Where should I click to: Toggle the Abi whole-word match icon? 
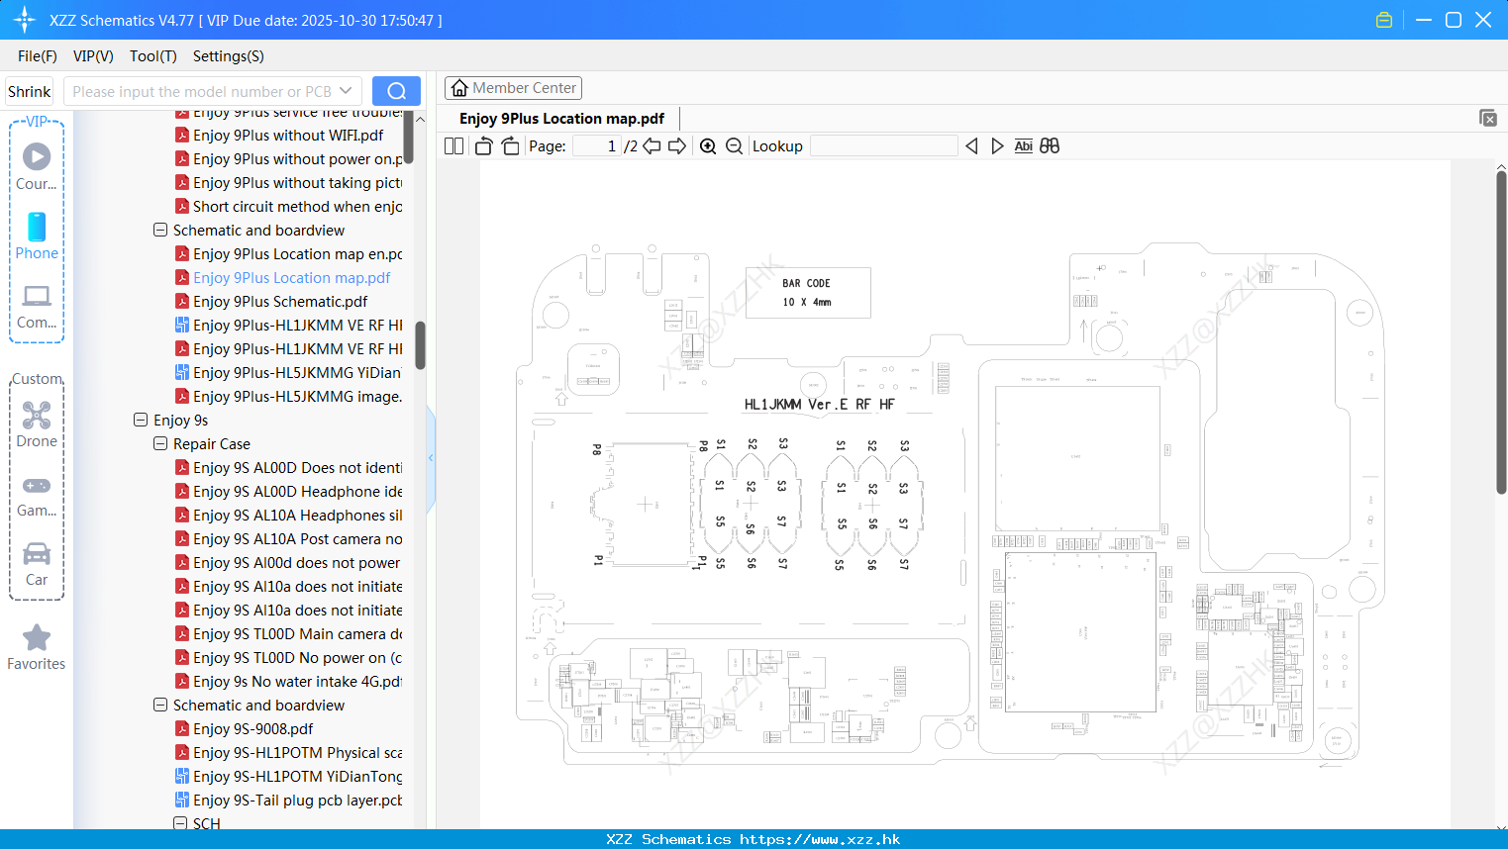1024,145
